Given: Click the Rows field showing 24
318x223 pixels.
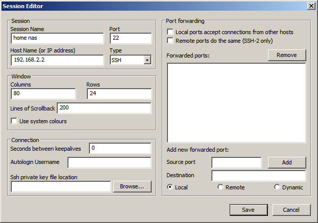Looking at the screenshot, I should pyautogui.click(x=119, y=94).
